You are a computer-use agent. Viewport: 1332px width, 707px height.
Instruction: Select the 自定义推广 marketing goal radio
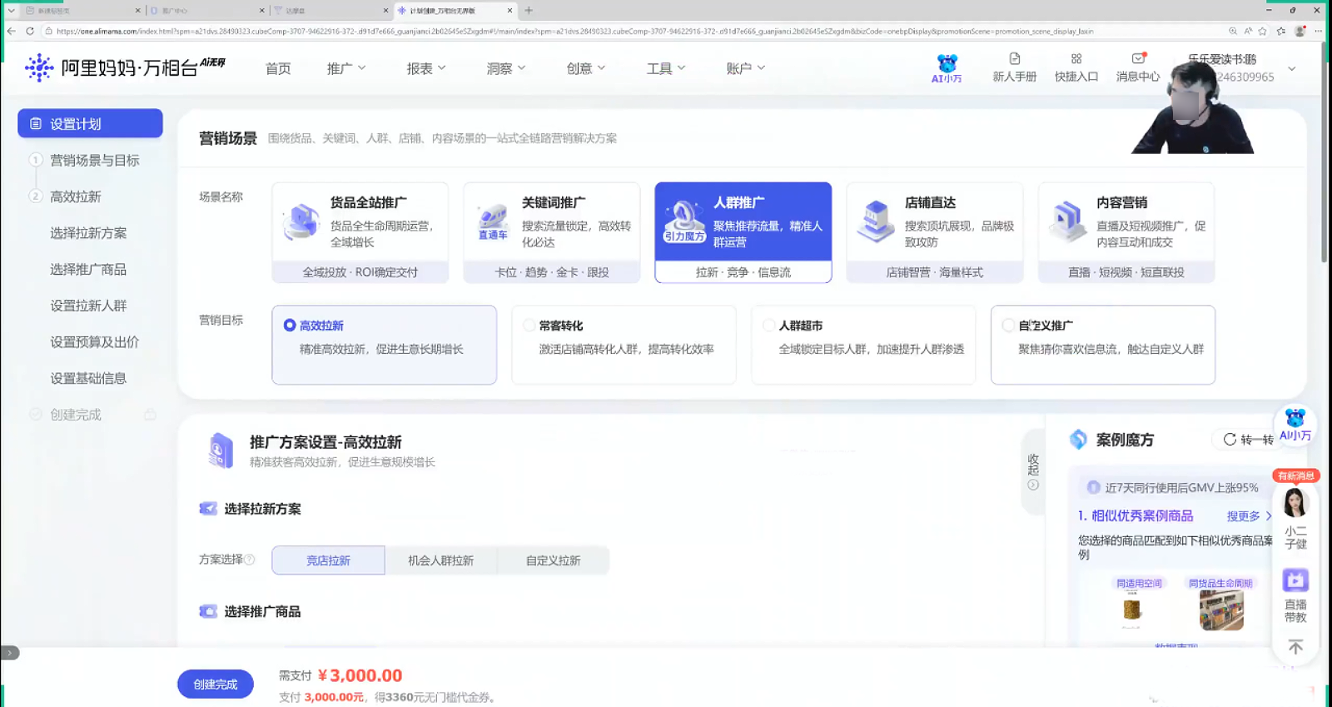coord(1009,326)
